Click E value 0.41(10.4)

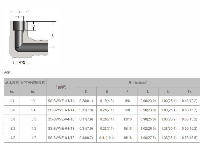coord(107,138)
